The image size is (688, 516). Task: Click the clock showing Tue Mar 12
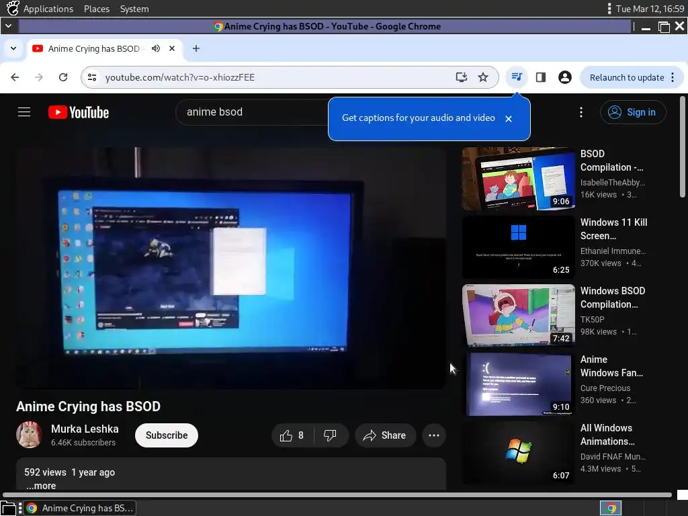tap(650, 9)
